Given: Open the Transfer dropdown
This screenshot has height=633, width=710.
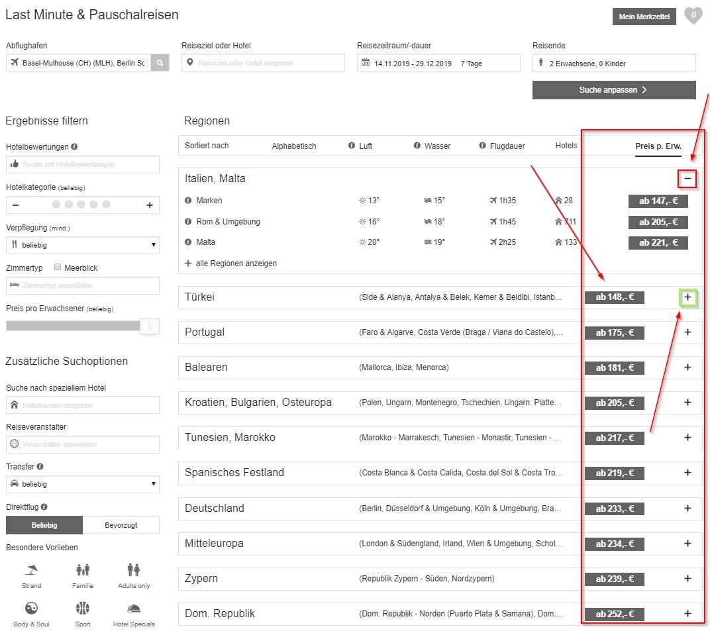Looking at the screenshot, I should pos(83,484).
